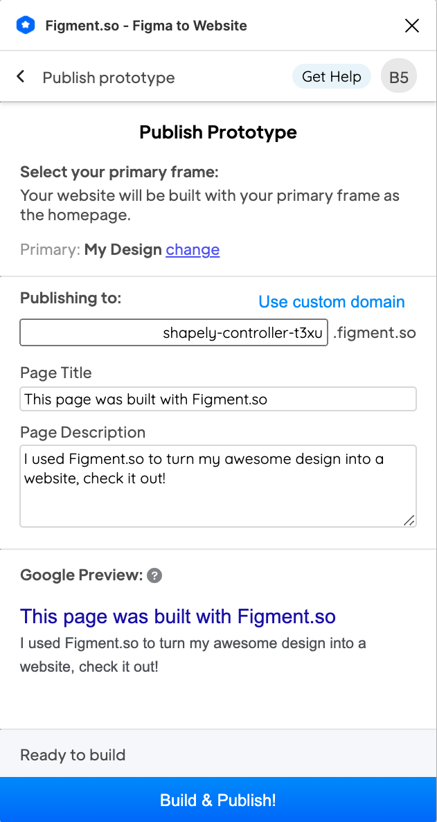Click the Figment.so blue hexagon logo

pos(26,25)
